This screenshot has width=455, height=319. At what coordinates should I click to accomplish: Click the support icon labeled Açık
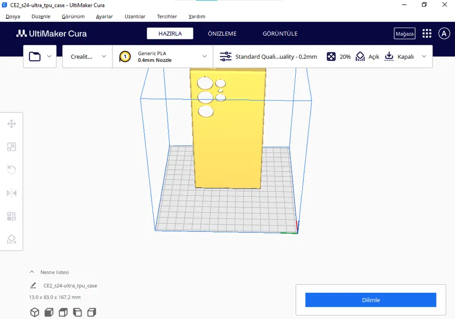tap(360, 57)
